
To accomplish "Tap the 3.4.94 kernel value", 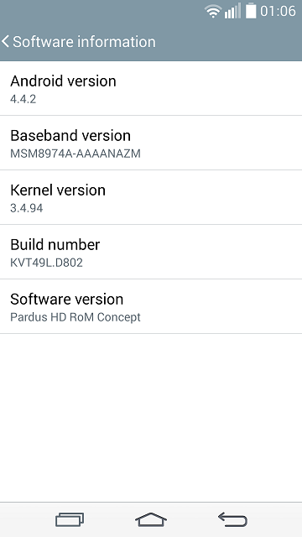I will click(26, 208).
